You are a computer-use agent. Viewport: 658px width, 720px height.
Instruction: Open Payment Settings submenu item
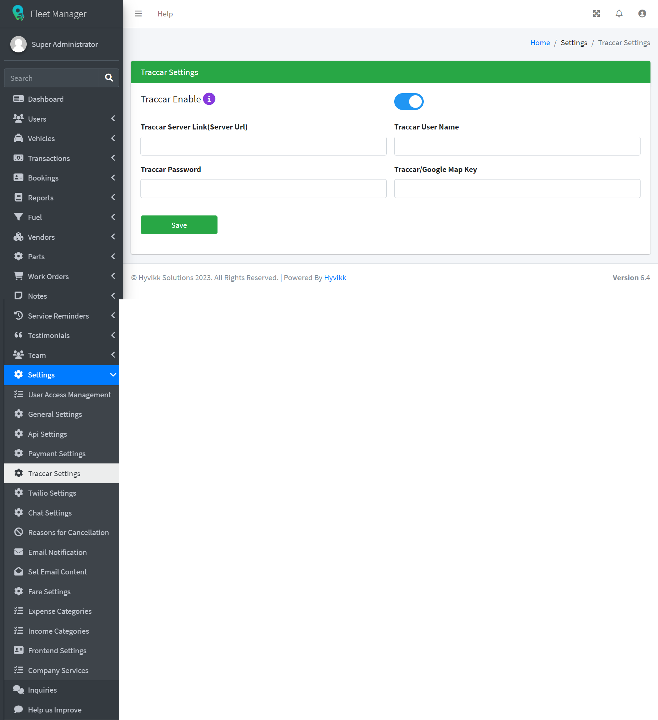61,454
